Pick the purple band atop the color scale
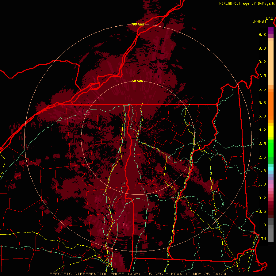276x276 pixels. (271, 31)
